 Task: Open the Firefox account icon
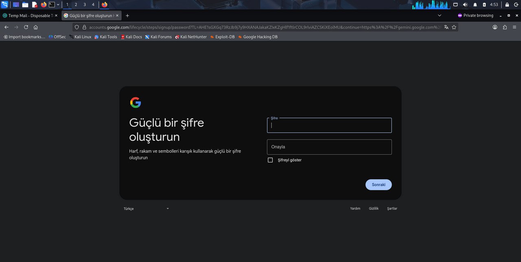(495, 27)
